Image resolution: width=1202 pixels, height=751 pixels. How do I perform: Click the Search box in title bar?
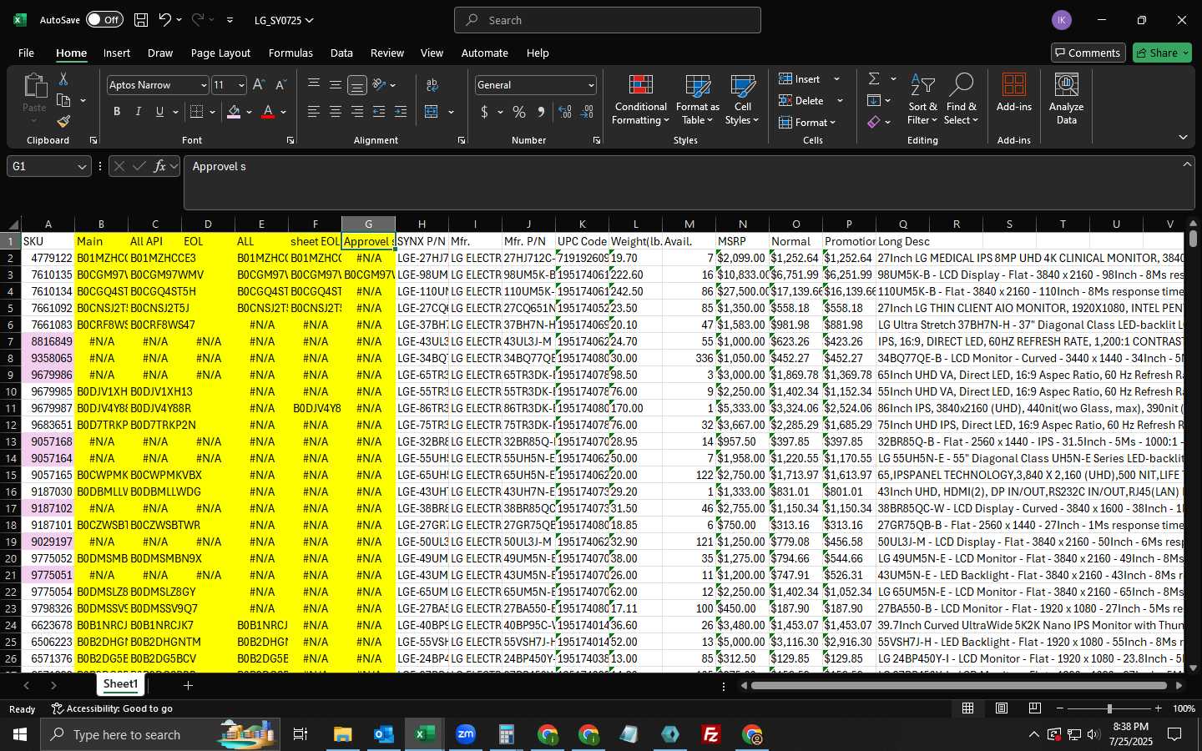[608, 20]
